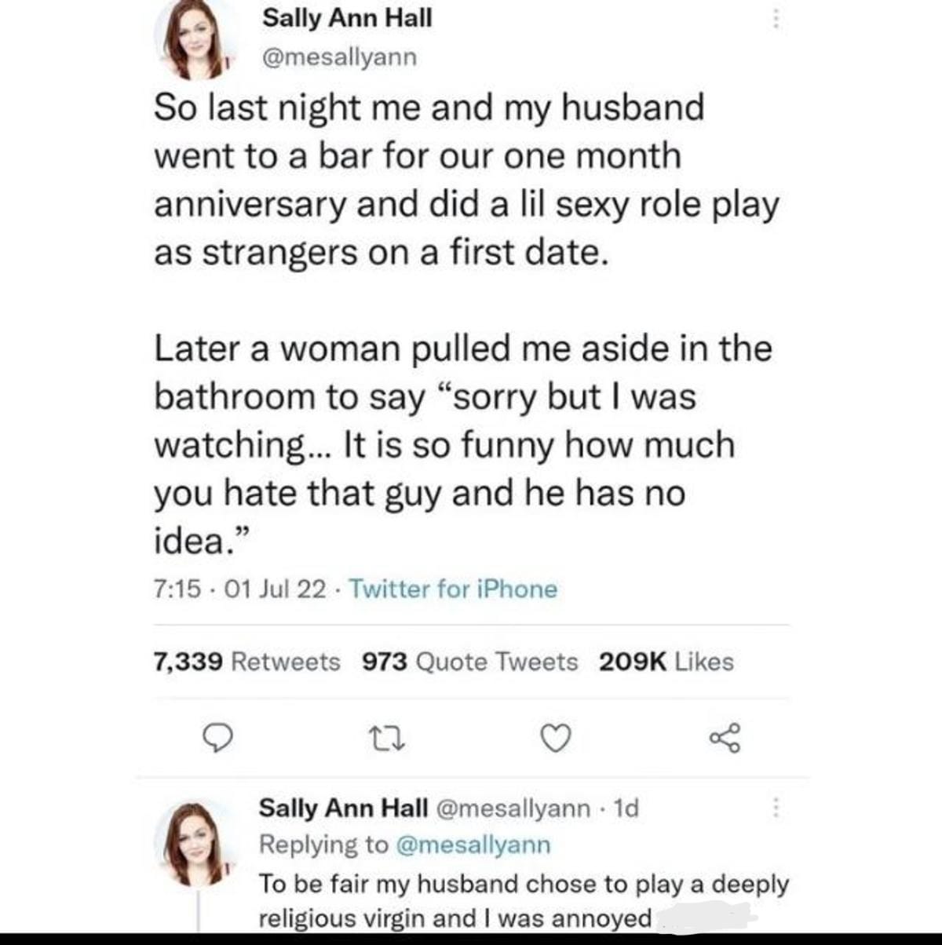Click the @mesallyann handle at top
This screenshot has width=942, height=945.
click(339, 57)
